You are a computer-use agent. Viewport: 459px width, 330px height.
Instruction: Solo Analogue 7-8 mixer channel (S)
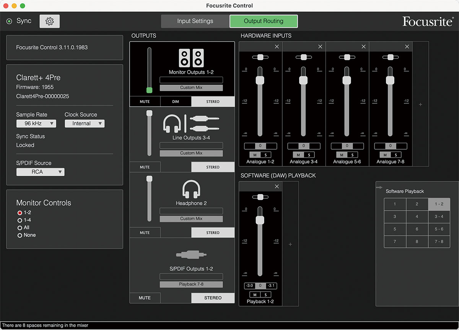tap(396, 155)
